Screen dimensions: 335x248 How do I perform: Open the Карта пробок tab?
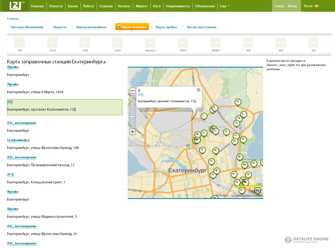(x=166, y=27)
